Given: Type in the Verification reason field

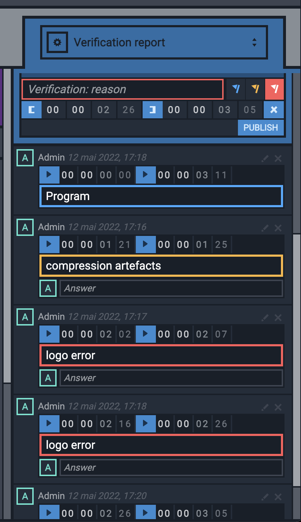Looking at the screenshot, I should pyautogui.click(x=123, y=89).
